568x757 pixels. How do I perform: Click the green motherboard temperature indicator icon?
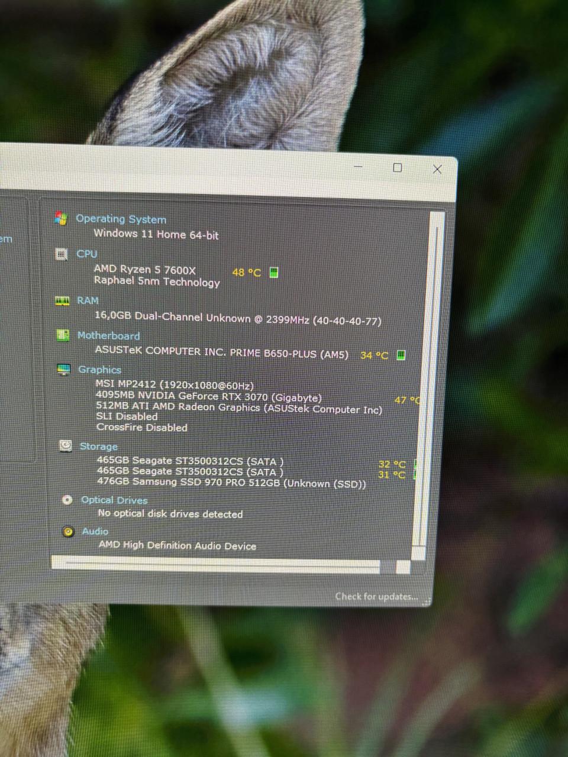(401, 355)
